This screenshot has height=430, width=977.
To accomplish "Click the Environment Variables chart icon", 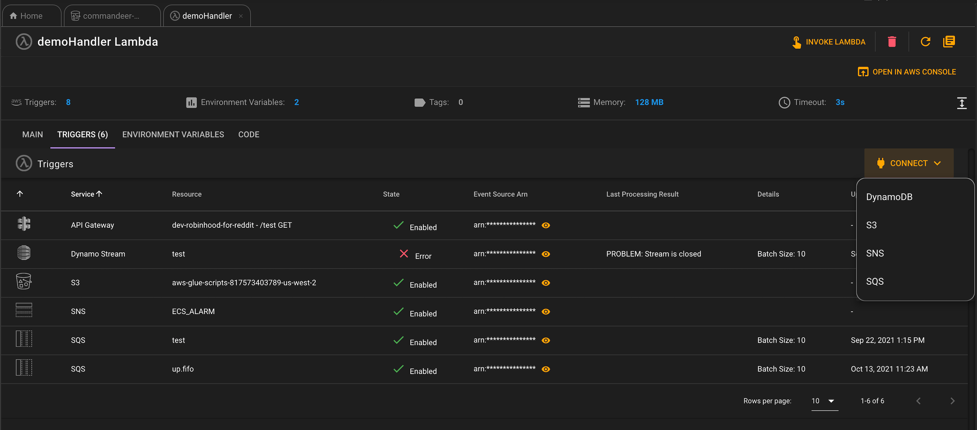I will [191, 103].
